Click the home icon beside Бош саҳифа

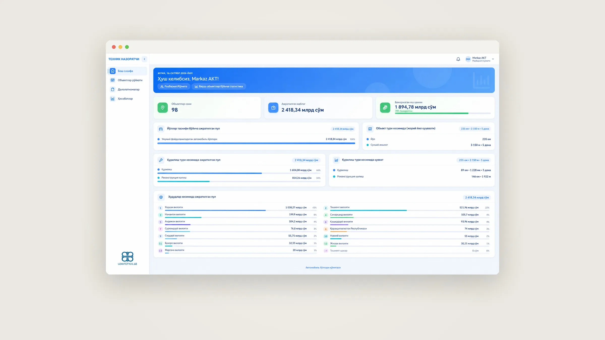pyautogui.click(x=113, y=71)
